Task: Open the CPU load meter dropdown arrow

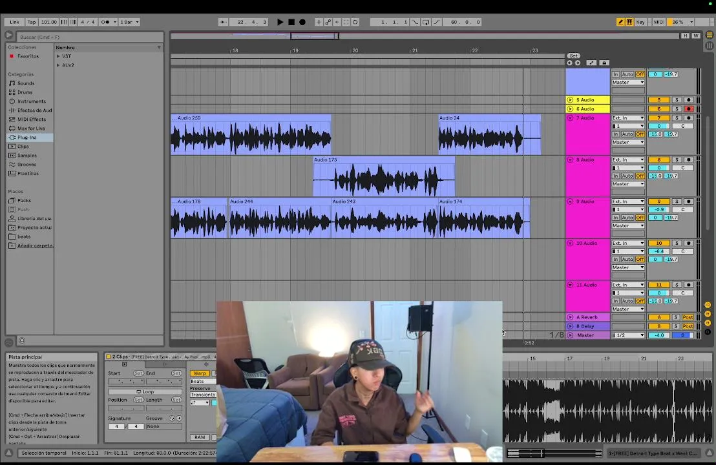Action: click(x=691, y=22)
